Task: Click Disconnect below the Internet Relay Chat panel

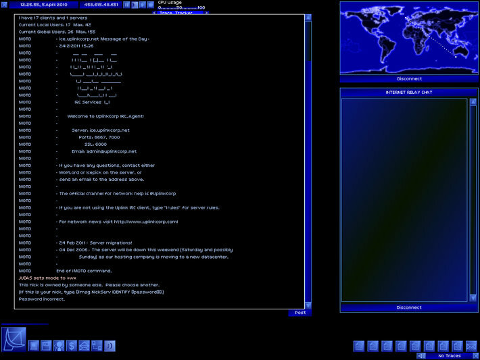Action: pos(408,307)
